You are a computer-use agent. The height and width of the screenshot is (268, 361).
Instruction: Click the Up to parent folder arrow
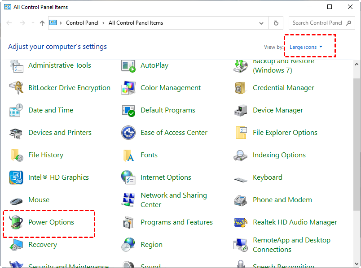[x=42, y=23]
